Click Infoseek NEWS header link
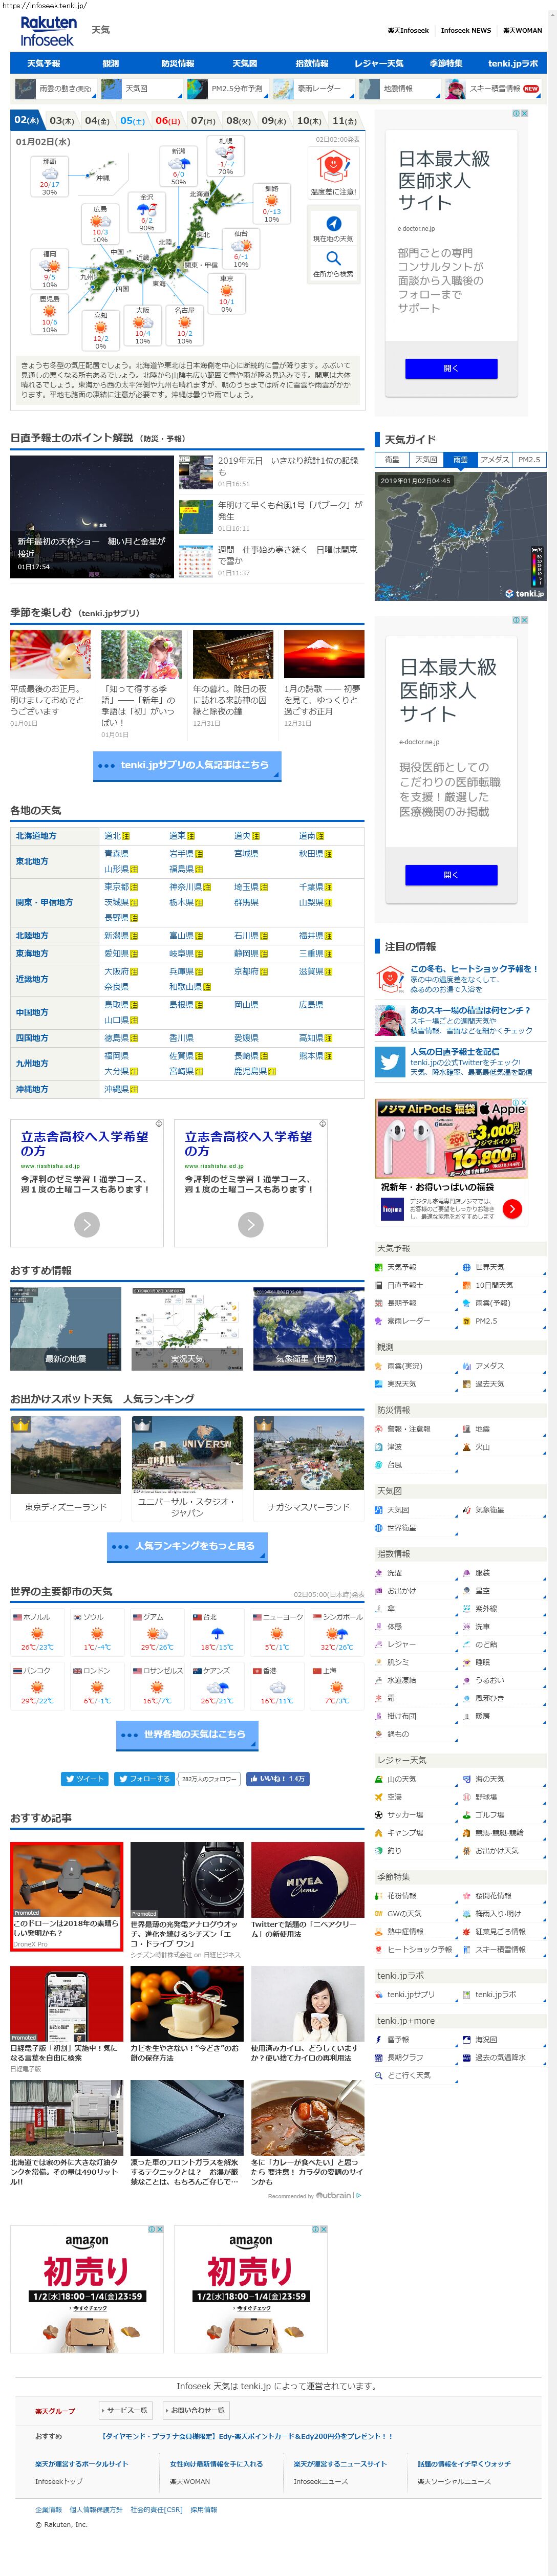 click(x=466, y=30)
